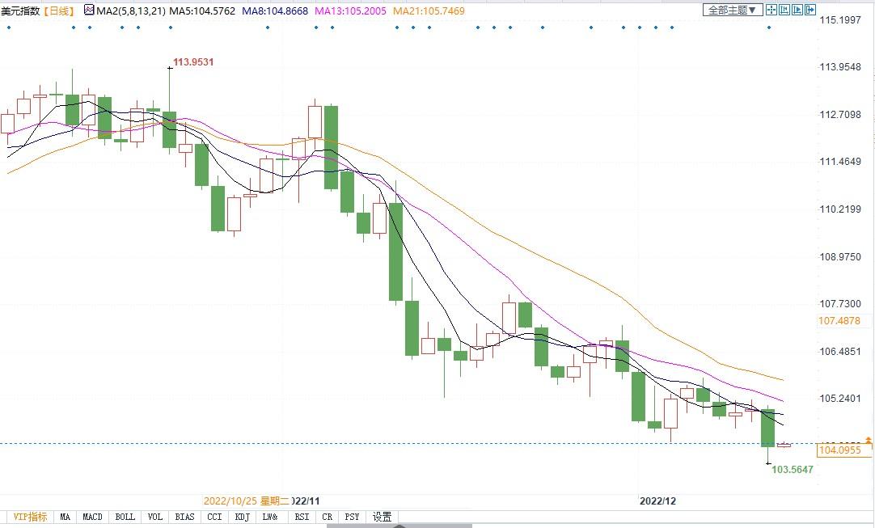Click the play-forward chart icon

[x=798, y=10]
